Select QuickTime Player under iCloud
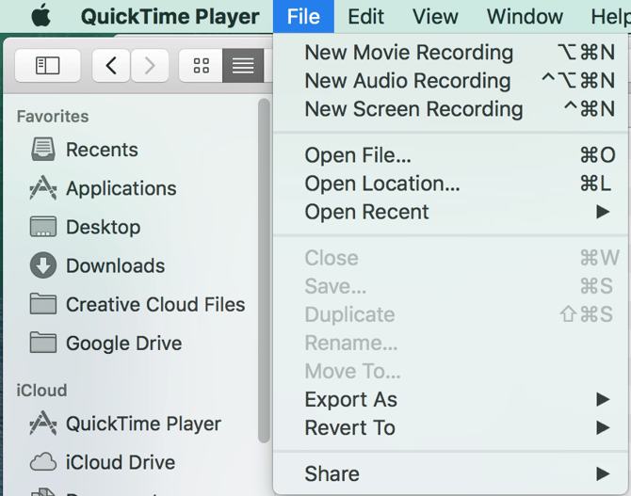Screen dimensions: 631x496 (x=143, y=424)
